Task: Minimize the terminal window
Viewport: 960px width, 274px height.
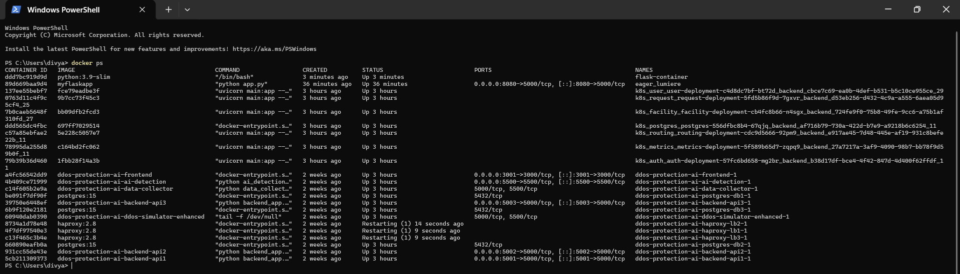Action: pyautogui.click(x=888, y=9)
